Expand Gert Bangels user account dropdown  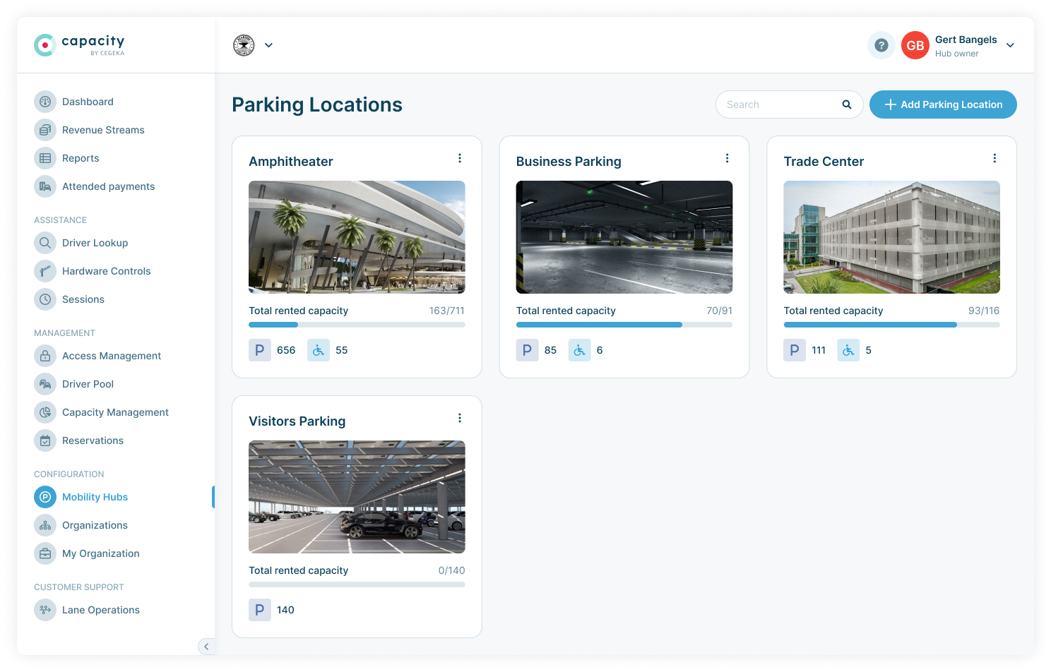click(x=1010, y=45)
